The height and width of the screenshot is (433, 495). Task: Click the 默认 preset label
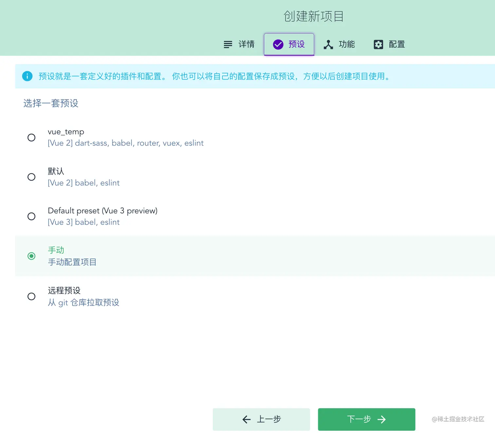pyautogui.click(x=56, y=171)
